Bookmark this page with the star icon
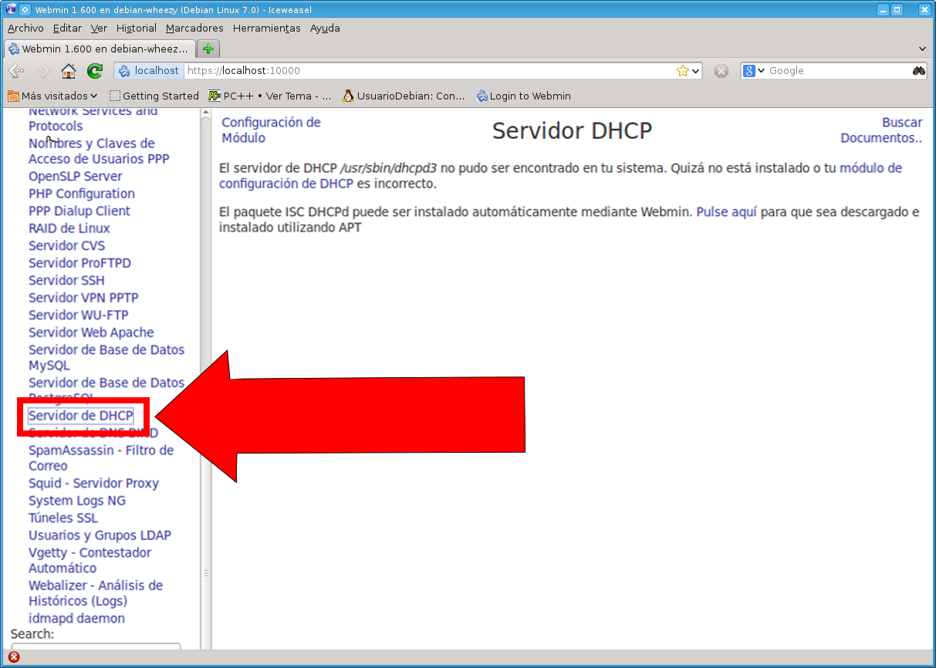This screenshot has width=936, height=668. coord(682,71)
